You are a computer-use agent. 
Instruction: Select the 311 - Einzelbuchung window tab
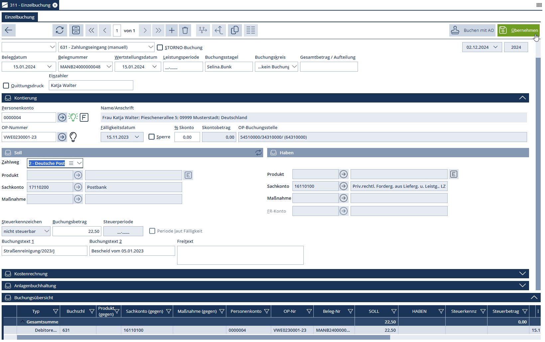point(30,5)
